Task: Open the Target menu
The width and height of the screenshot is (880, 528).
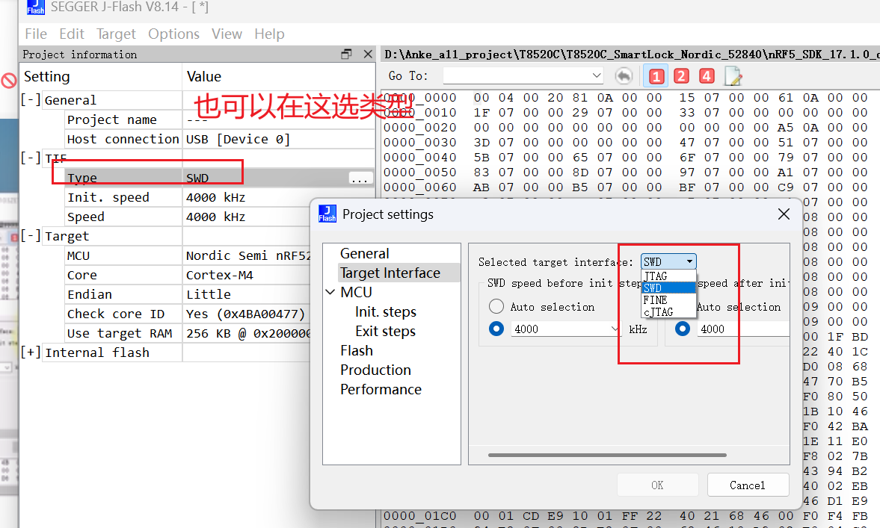Action: click(x=116, y=34)
